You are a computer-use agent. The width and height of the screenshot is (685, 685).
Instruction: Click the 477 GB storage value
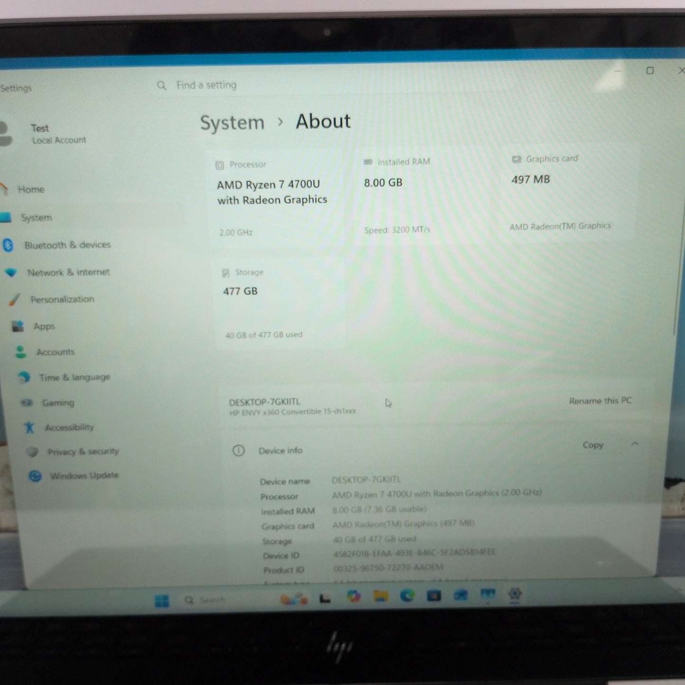click(x=240, y=292)
